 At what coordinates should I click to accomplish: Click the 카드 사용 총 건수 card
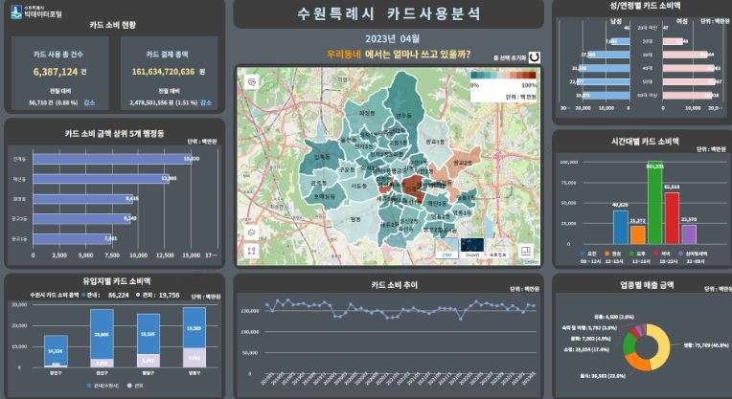tap(60, 77)
